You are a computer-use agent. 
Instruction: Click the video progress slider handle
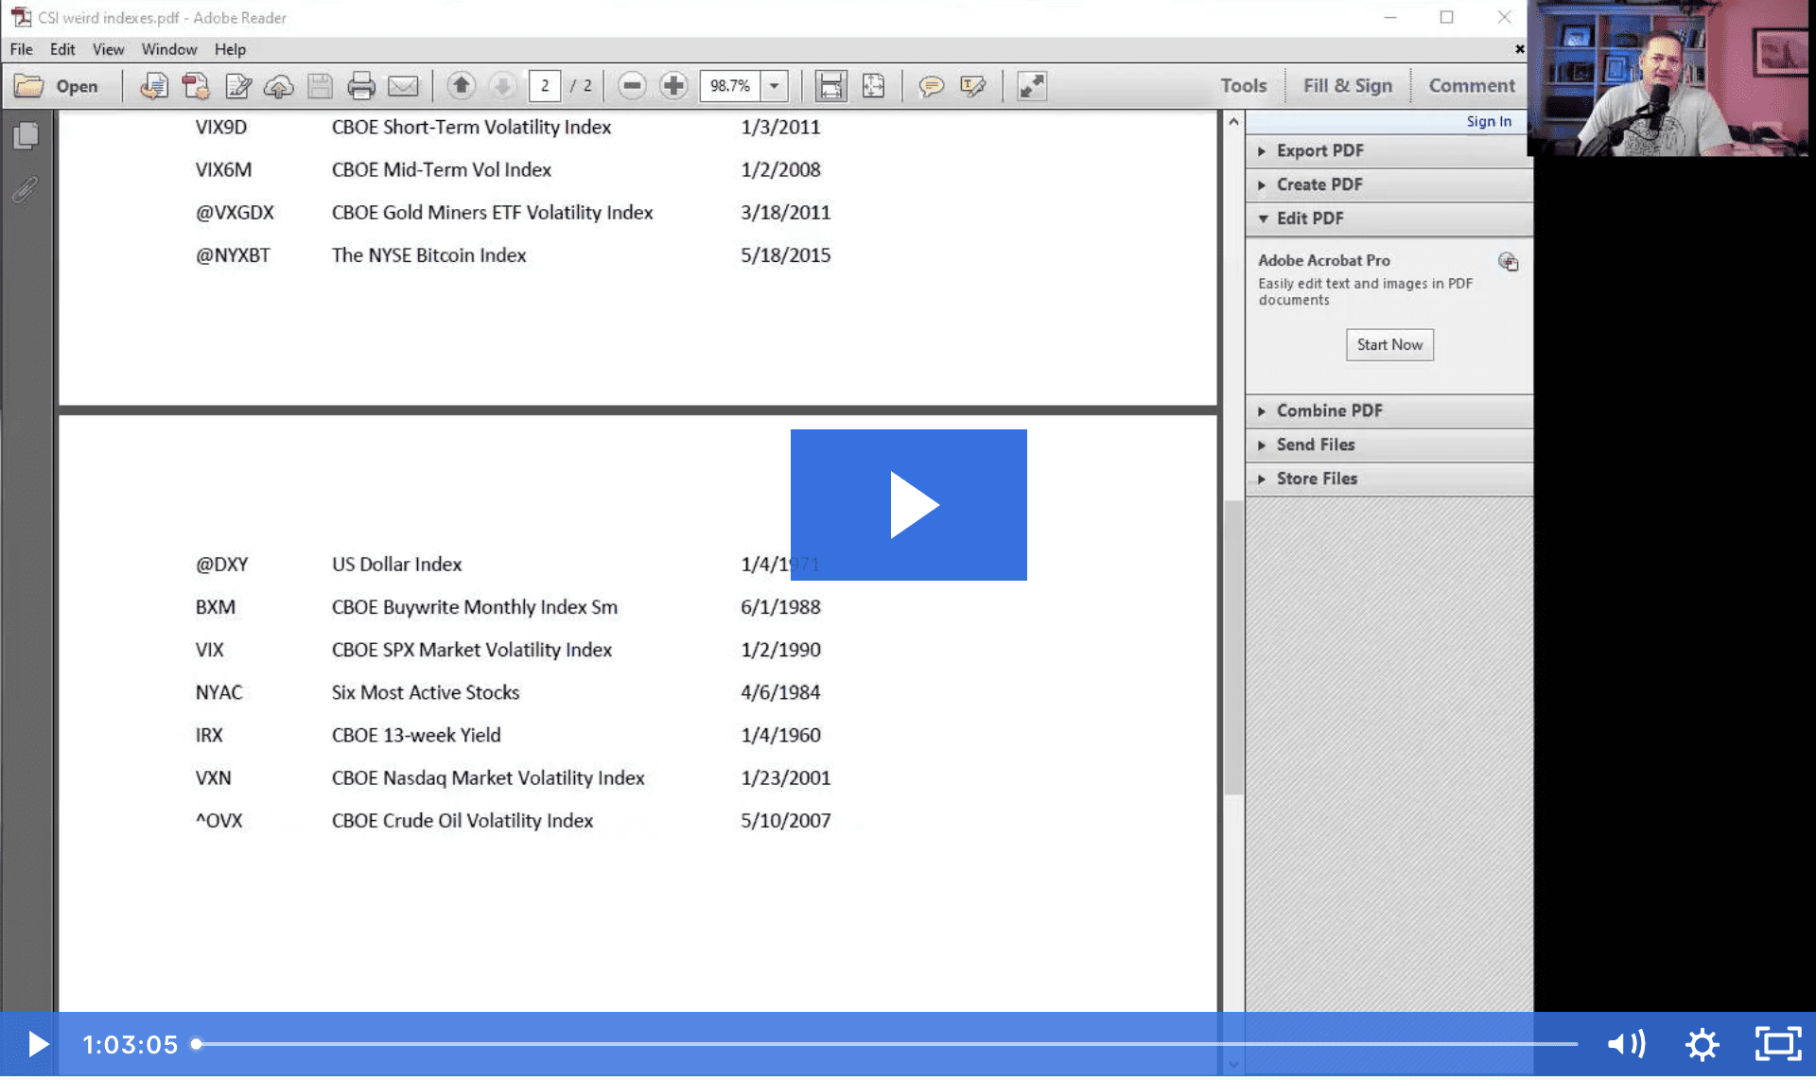coord(197,1044)
